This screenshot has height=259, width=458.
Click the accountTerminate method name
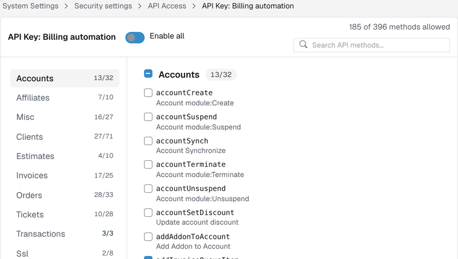[x=191, y=164]
